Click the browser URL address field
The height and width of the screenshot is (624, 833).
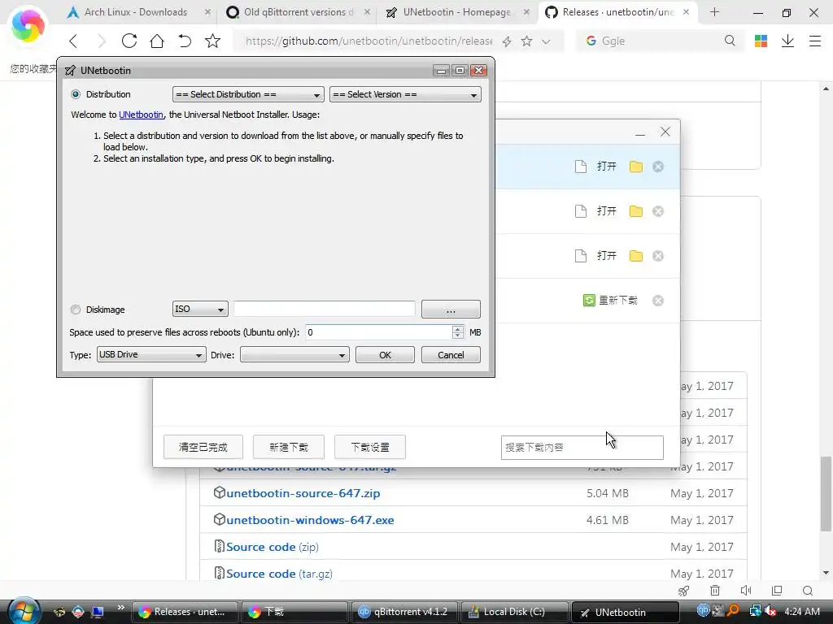pos(369,41)
